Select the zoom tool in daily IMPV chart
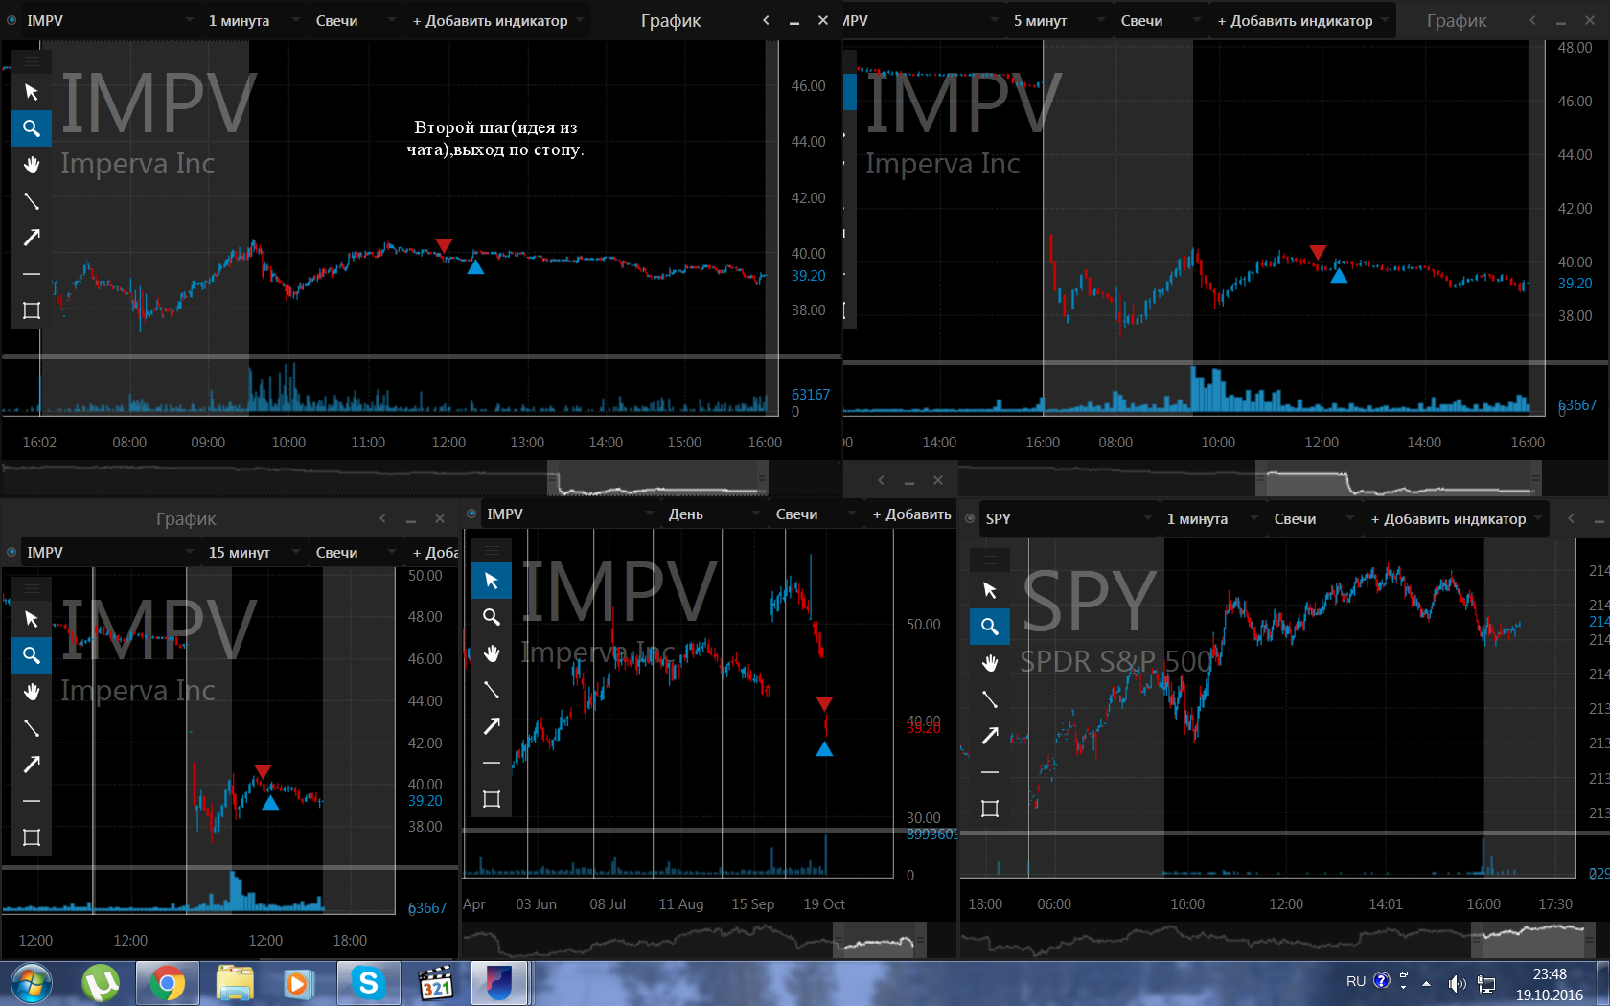 (x=492, y=617)
